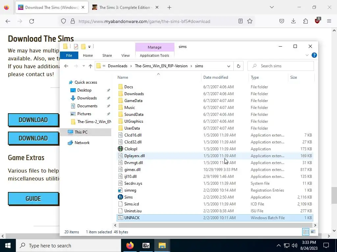The image size is (337, 252).
Task: Click Explorer properties quick access icon
Action: pyautogui.click(x=76, y=47)
